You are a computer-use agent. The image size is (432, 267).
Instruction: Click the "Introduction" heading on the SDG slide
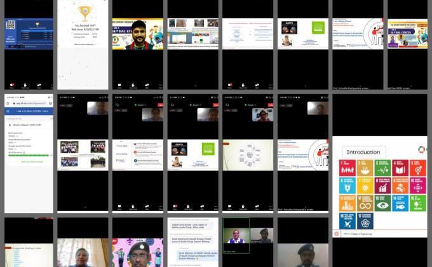(363, 152)
